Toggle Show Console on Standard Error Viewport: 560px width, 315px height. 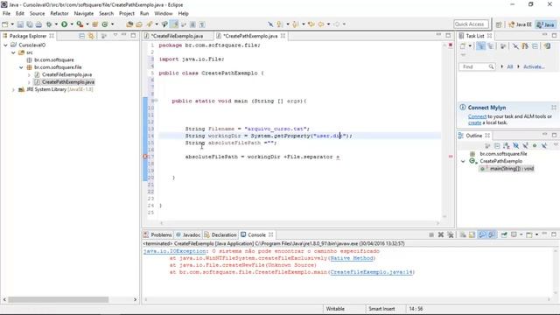pos(492,234)
